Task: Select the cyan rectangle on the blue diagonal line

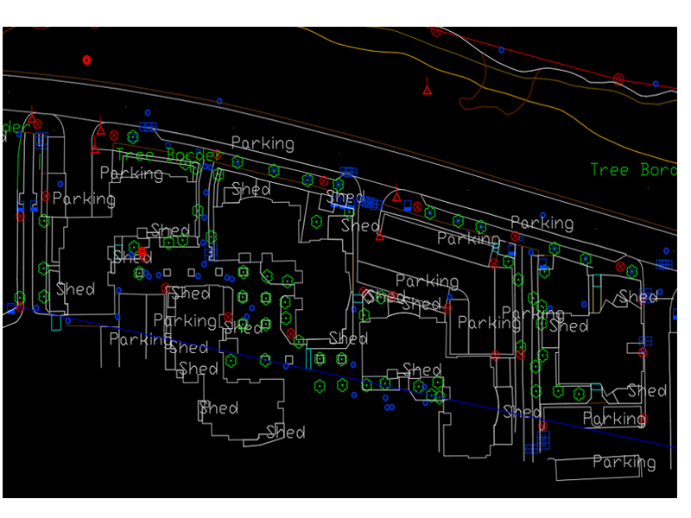Action: (x=56, y=323)
